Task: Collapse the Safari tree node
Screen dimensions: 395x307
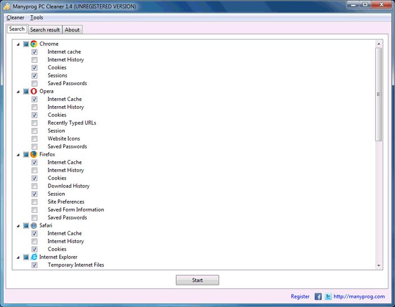Action: 18,226
